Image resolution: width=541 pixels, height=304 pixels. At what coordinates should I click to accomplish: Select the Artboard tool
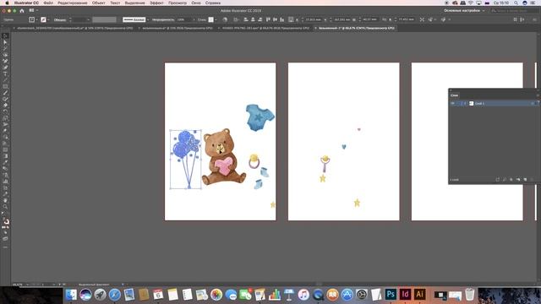[x=5, y=187]
